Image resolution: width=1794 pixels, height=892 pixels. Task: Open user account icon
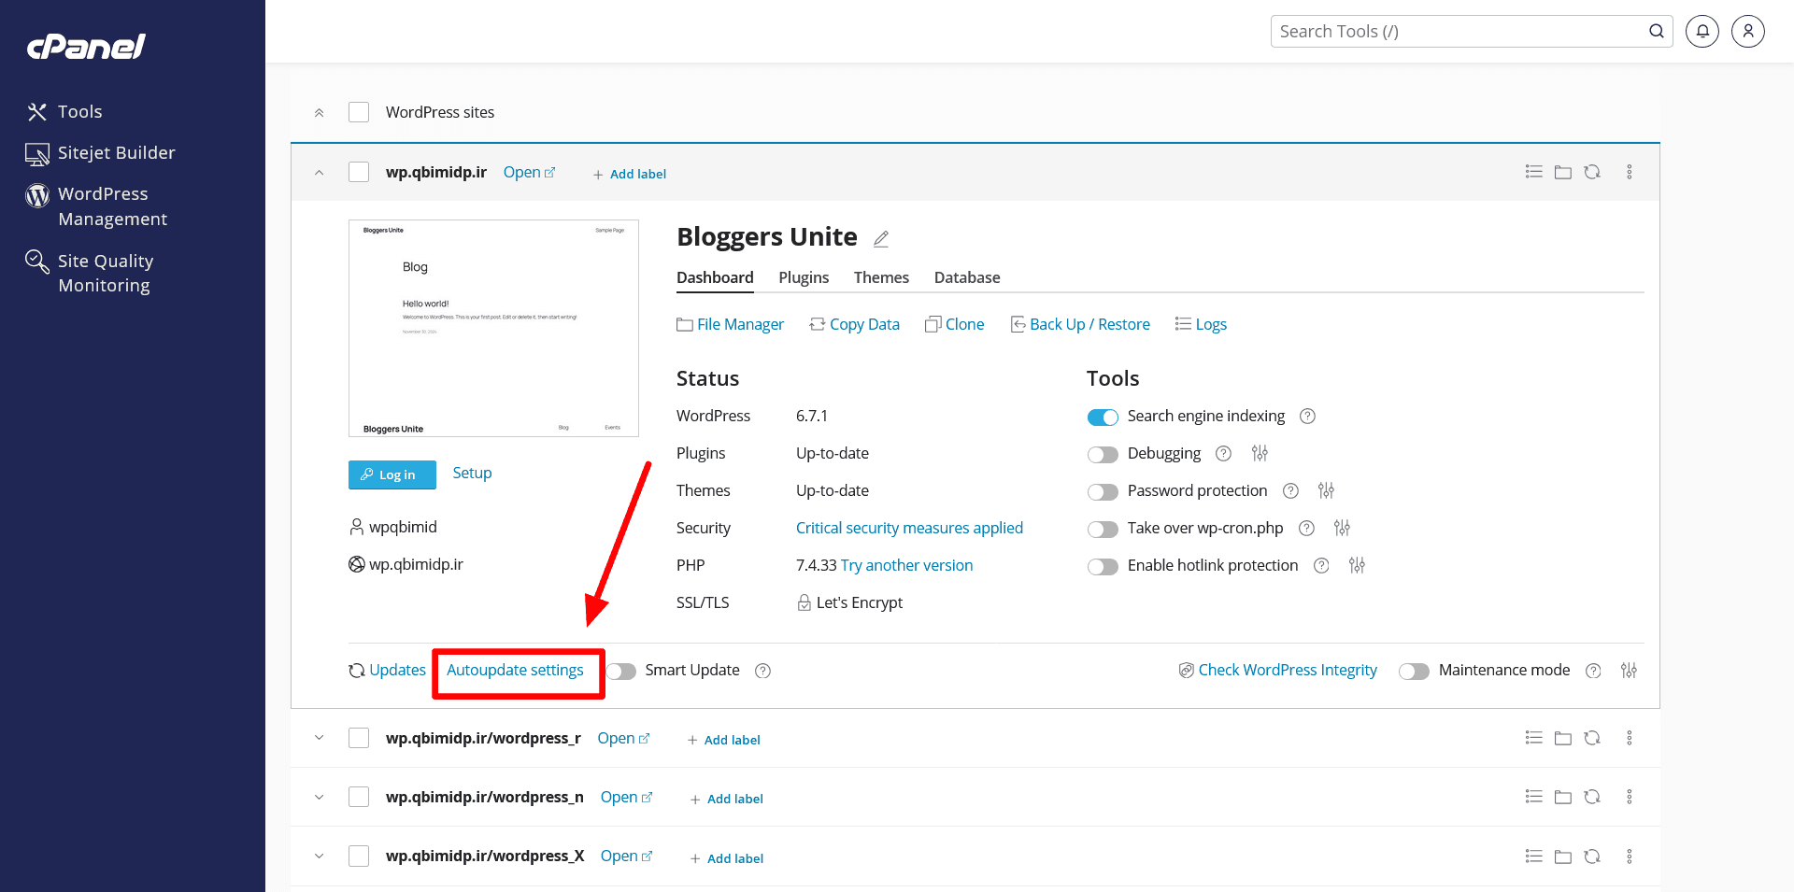point(1748,31)
